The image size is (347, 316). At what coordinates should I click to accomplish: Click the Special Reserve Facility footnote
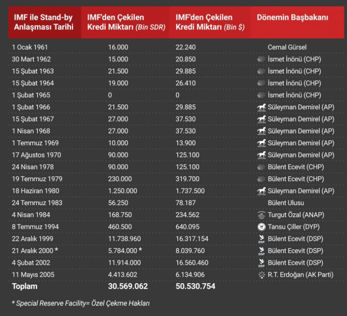pos(81,303)
